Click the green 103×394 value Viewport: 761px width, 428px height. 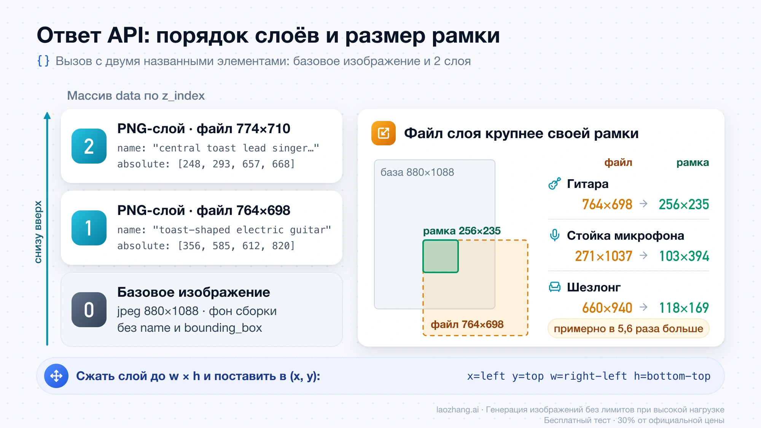coord(684,256)
